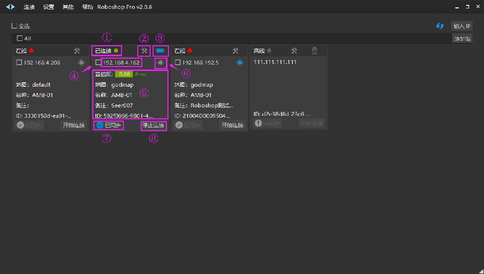This screenshot has width=484, height=274.
Task: Click 开始连接 on the 192.168.4.208 card
Action: click(x=74, y=125)
